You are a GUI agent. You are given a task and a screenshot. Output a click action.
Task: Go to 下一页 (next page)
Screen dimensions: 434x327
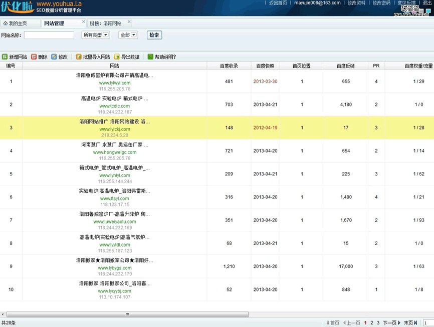click(x=391, y=322)
